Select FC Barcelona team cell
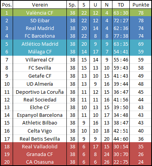152x166 pixels. click(x=40, y=36)
